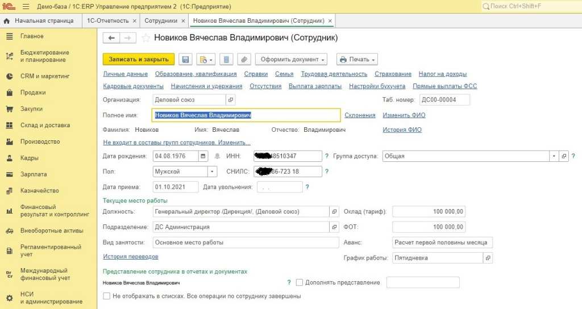Show help for the ИНН field
Screen dimensions: 582x309
pos(327,156)
